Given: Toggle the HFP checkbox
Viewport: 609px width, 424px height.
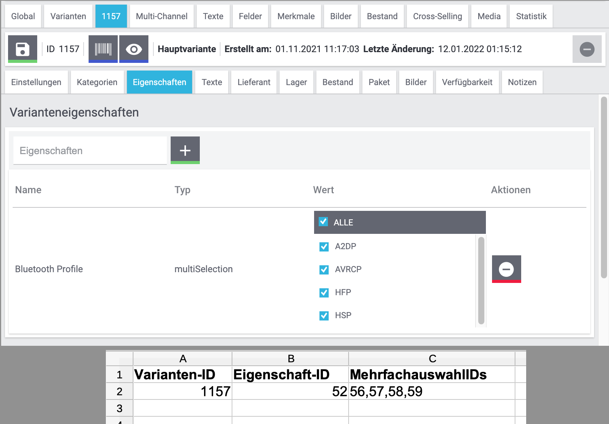Looking at the screenshot, I should click(324, 293).
